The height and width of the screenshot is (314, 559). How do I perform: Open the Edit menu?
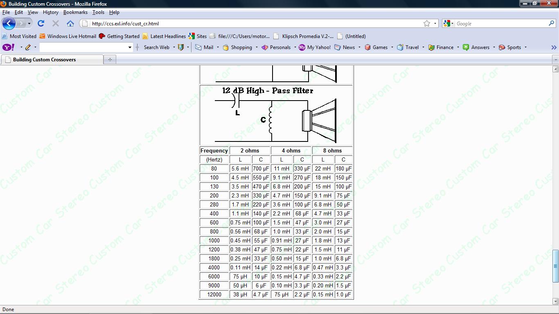(x=19, y=12)
